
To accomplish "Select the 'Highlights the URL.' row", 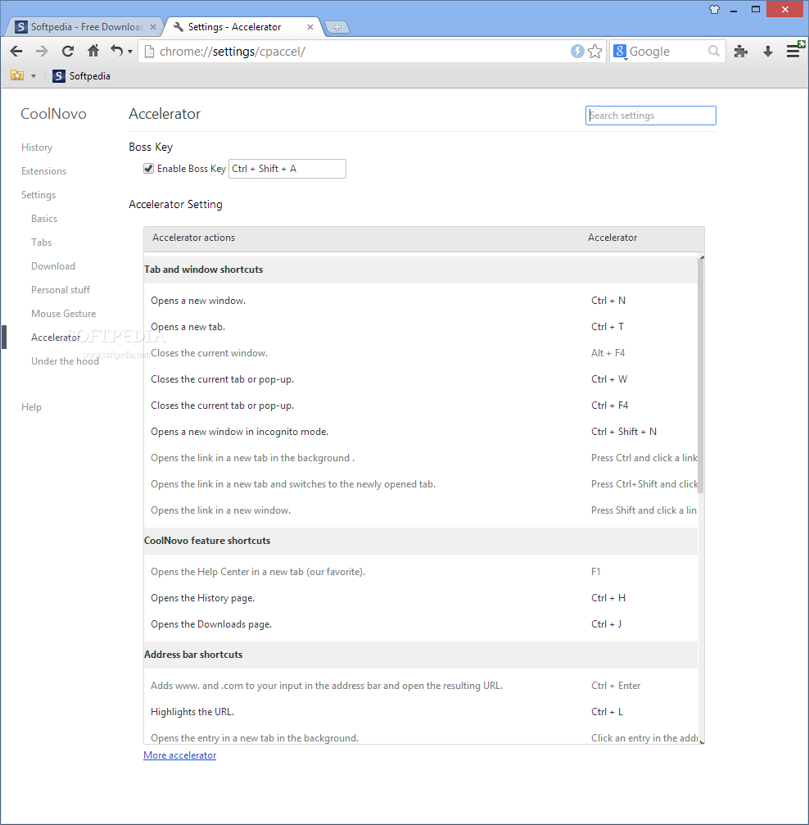I will point(421,712).
